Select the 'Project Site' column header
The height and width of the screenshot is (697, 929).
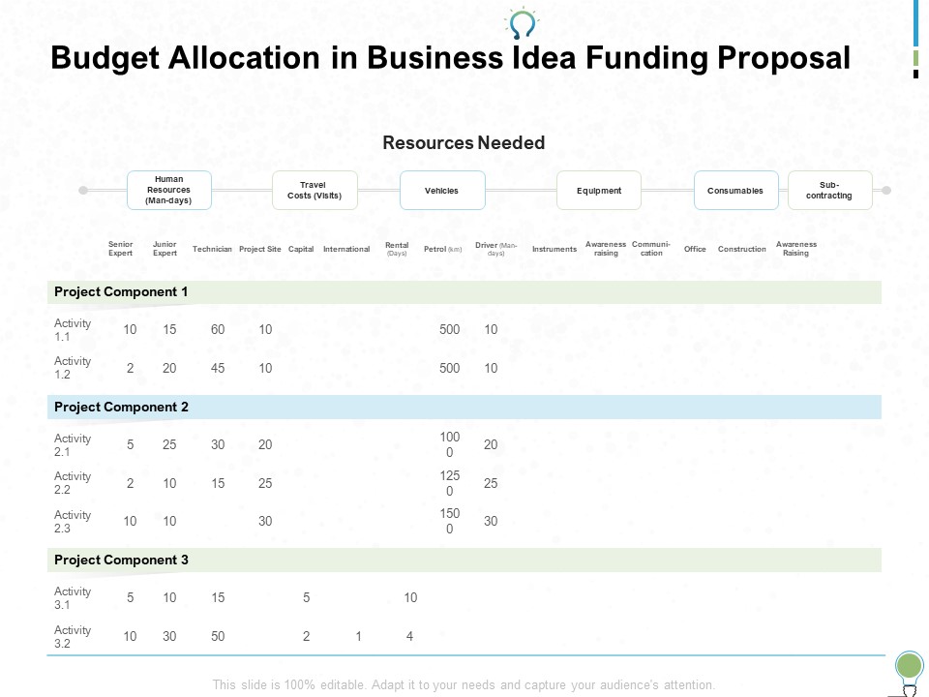[x=260, y=249]
